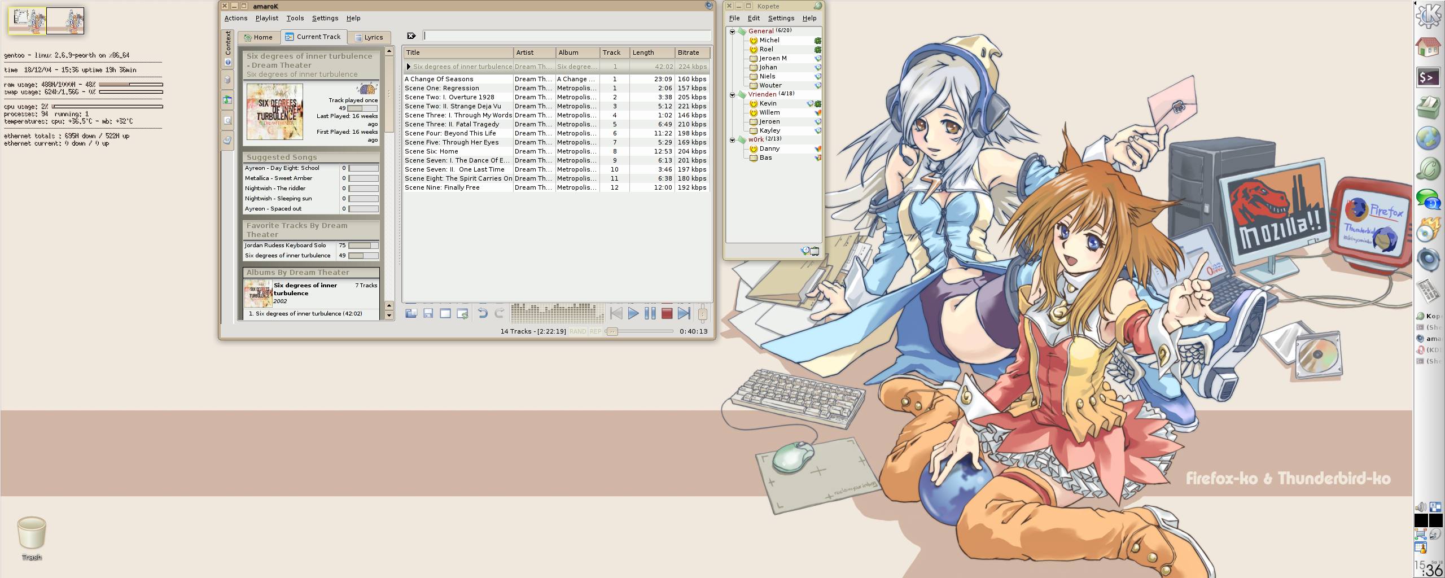Click the playlist filter input field
The width and height of the screenshot is (1445, 578).
click(567, 36)
